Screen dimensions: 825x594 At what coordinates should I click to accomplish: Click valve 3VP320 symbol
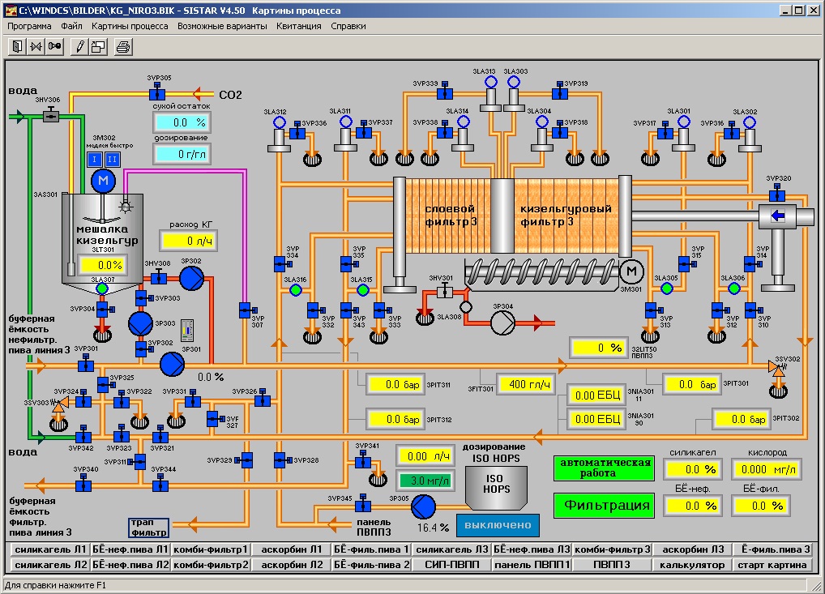click(777, 193)
